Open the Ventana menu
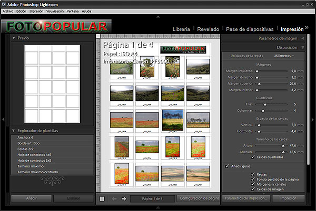This screenshot has height=211, width=316. pyautogui.click(x=73, y=11)
